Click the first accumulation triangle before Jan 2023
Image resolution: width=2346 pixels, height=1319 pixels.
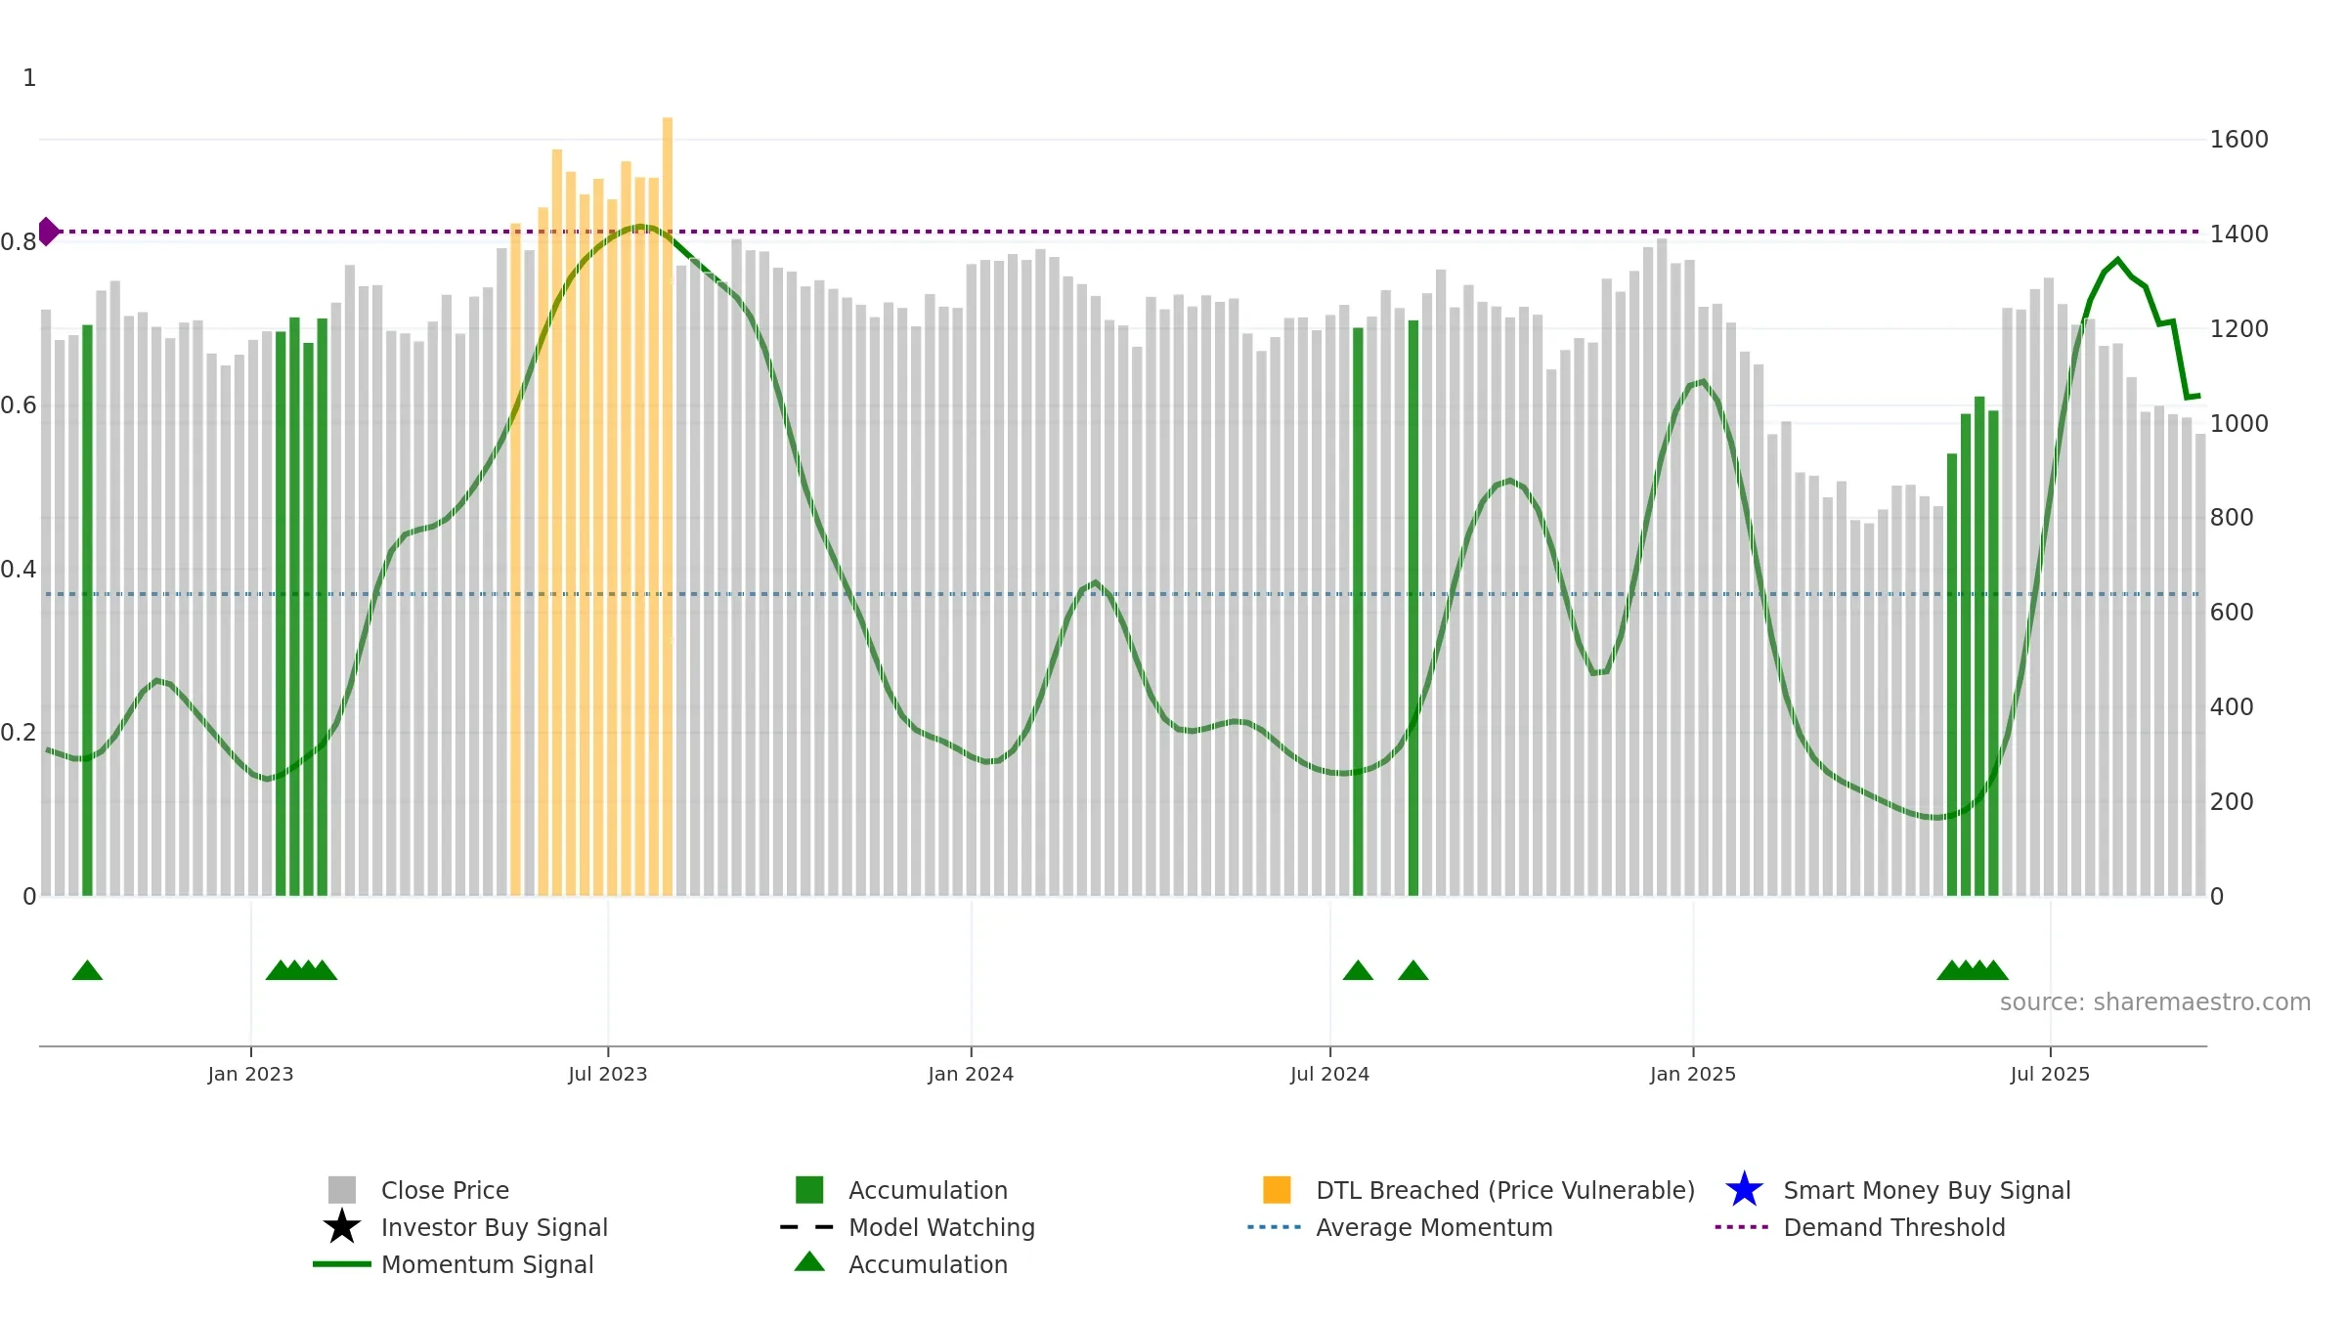(87, 970)
